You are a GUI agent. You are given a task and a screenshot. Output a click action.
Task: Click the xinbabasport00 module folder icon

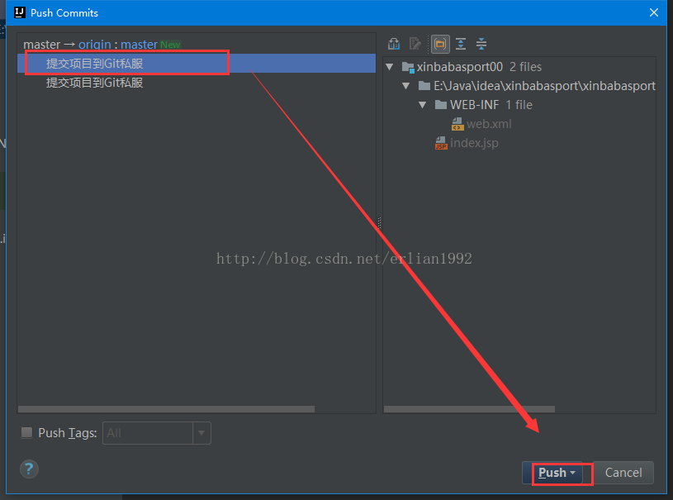[x=408, y=67]
